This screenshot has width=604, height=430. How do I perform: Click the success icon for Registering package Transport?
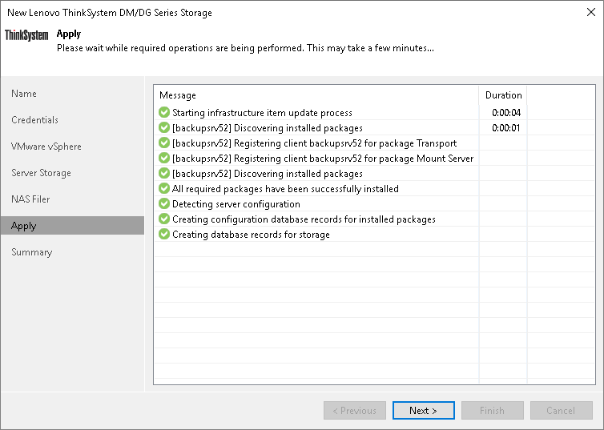pyautogui.click(x=164, y=143)
